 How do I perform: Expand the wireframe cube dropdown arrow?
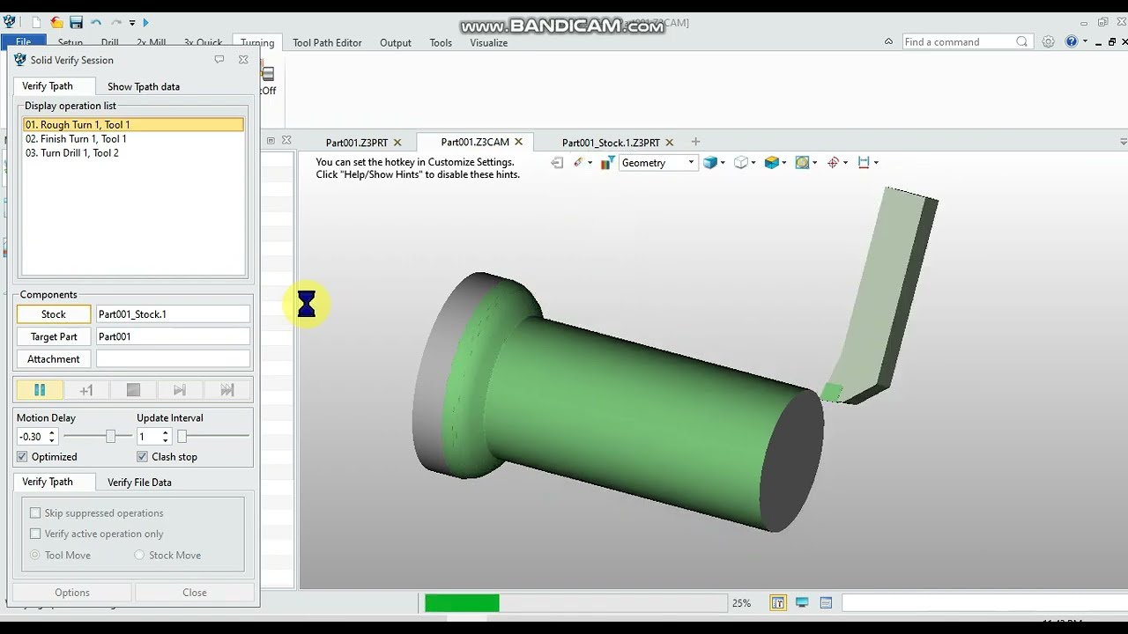click(x=754, y=163)
